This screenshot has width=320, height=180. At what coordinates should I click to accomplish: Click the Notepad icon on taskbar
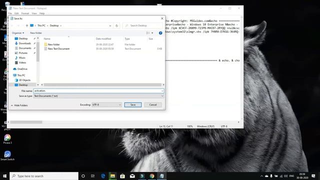(161, 176)
